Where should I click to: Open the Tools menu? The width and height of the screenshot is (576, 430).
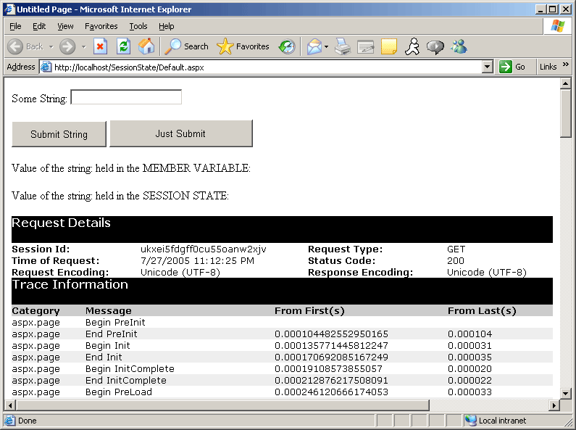pos(138,26)
